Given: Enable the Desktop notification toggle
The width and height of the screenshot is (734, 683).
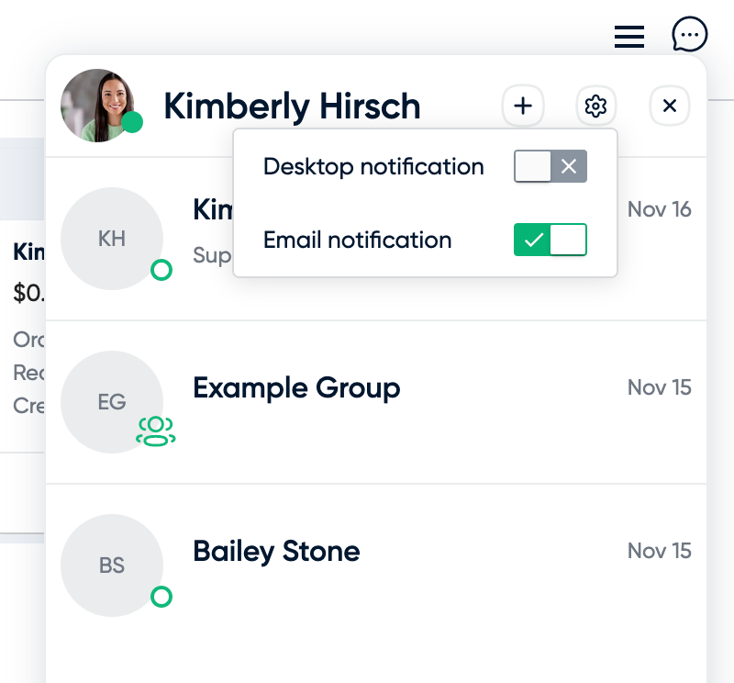Looking at the screenshot, I should [550, 166].
